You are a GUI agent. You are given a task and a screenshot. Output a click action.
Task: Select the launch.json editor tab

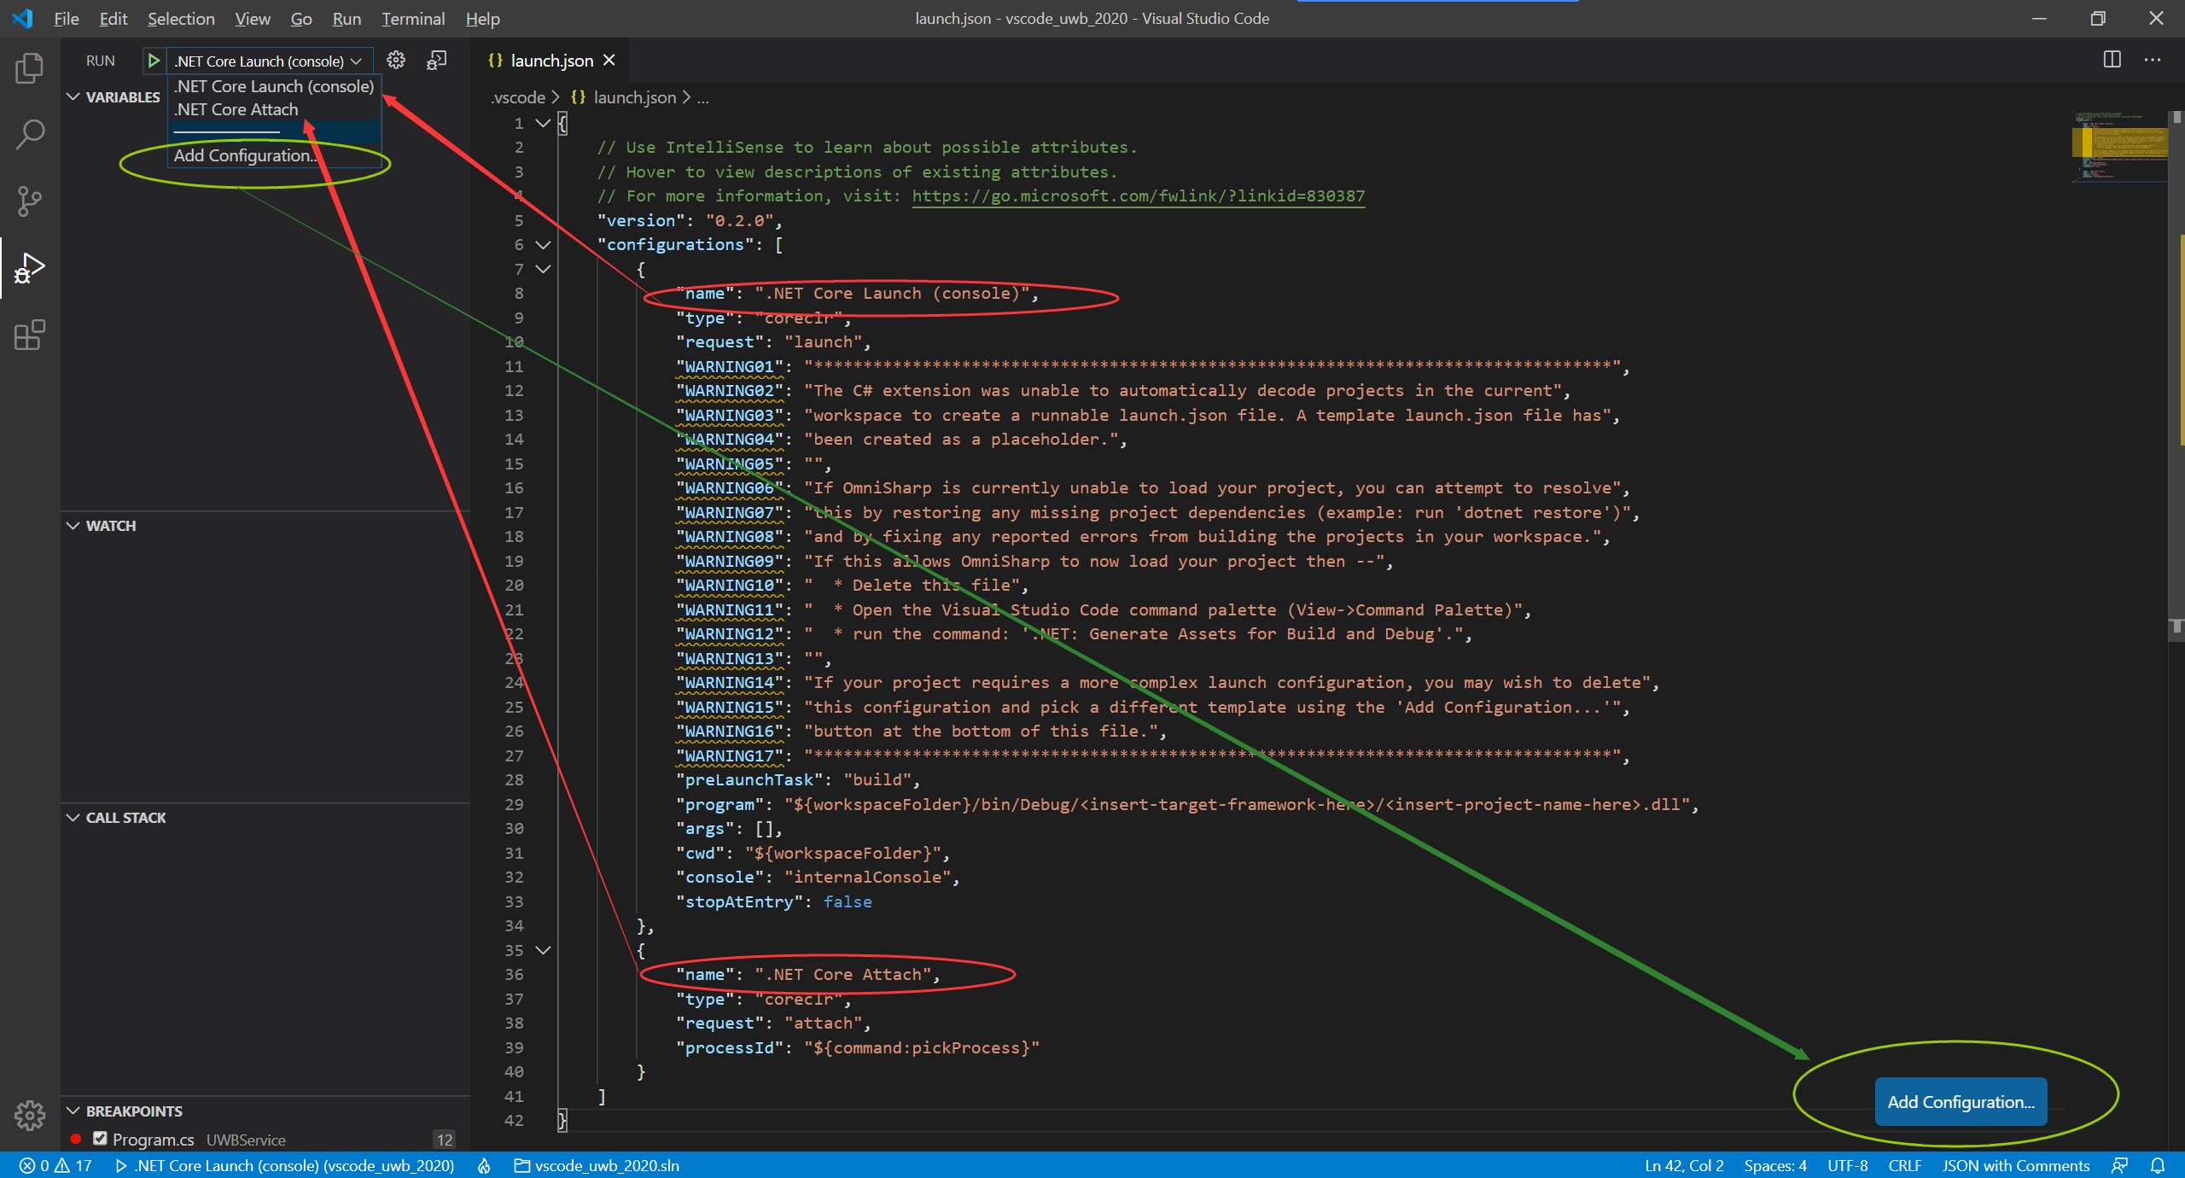551,61
